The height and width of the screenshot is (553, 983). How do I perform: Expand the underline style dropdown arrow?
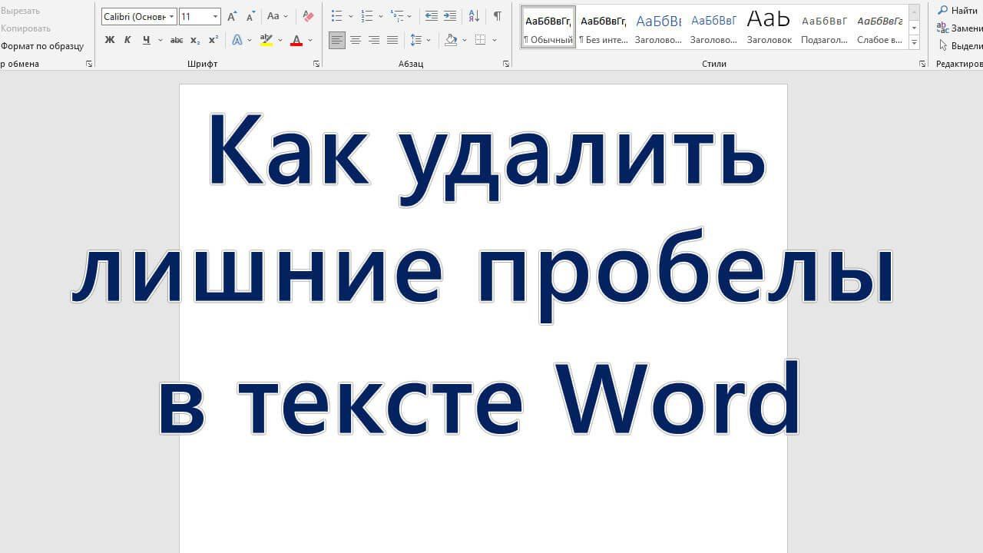pyautogui.click(x=159, y=40)
